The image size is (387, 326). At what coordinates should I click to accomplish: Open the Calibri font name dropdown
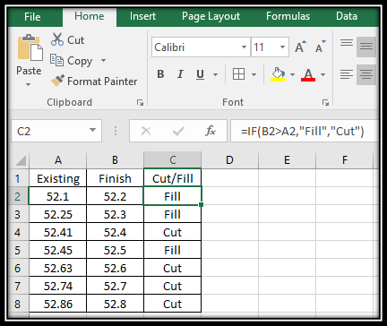tap(244, 47)
